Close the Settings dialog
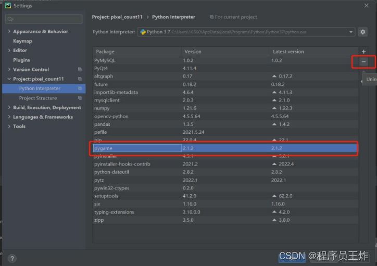Image resolution: width=377 pixels, height=266 pixels. pos(366,6)
